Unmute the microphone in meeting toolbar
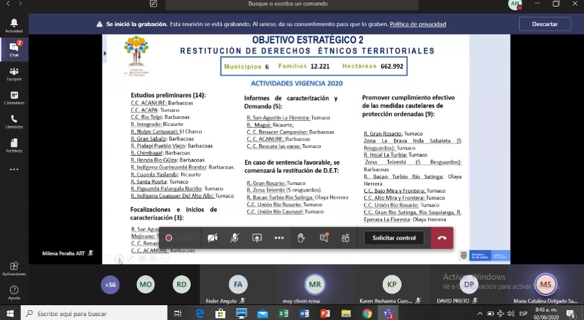Viewport: 584px width, 320px height. pos(234,238)
